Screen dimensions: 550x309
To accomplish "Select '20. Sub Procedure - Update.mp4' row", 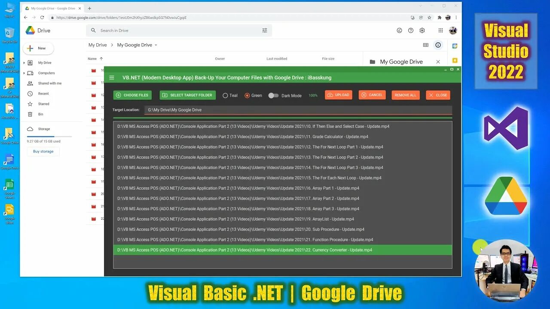I will point(283,230).
